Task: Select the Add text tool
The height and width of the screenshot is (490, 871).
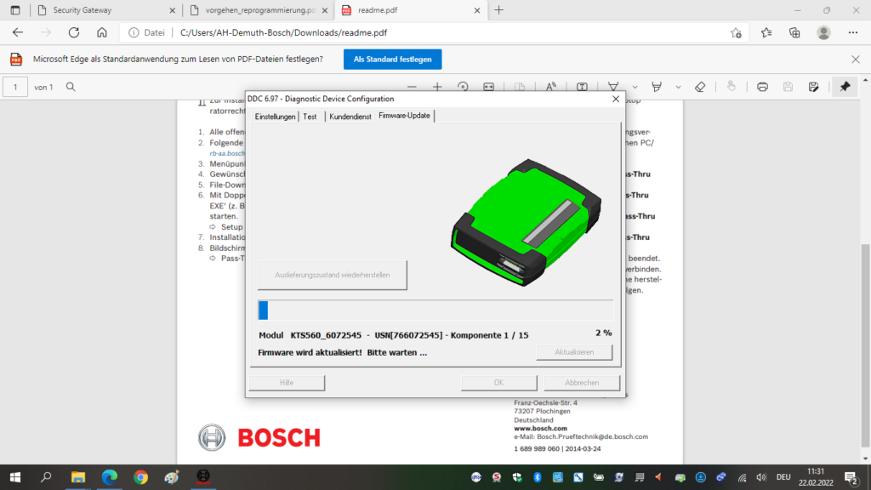Action: 582,88
